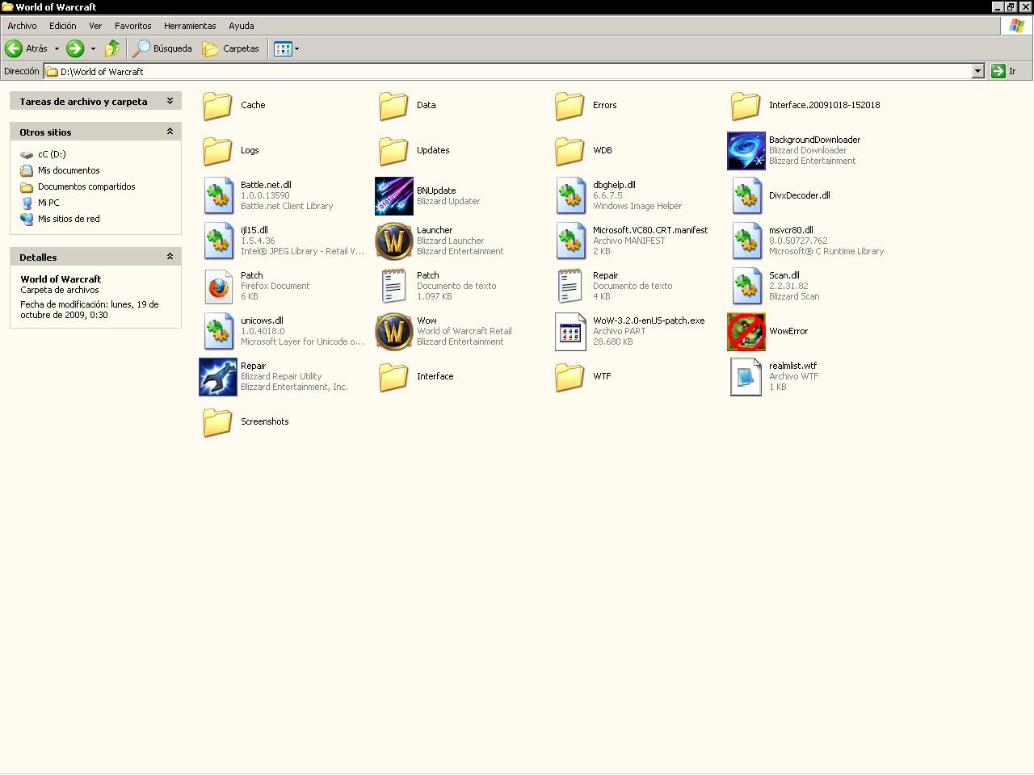
Task: Select the dbghelp.dll file icon
Action: 570,196
